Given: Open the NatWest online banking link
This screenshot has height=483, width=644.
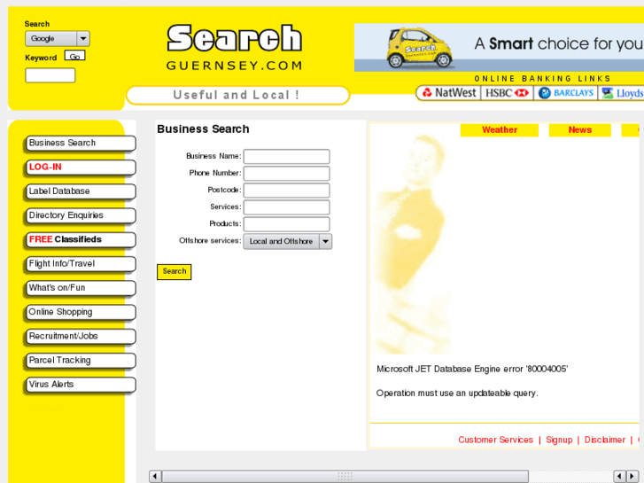Looking at the screenshot, I should click(x=448, y=93).
